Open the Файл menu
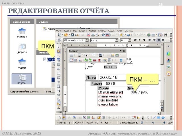182x136 pixels. tap(59, 31)
